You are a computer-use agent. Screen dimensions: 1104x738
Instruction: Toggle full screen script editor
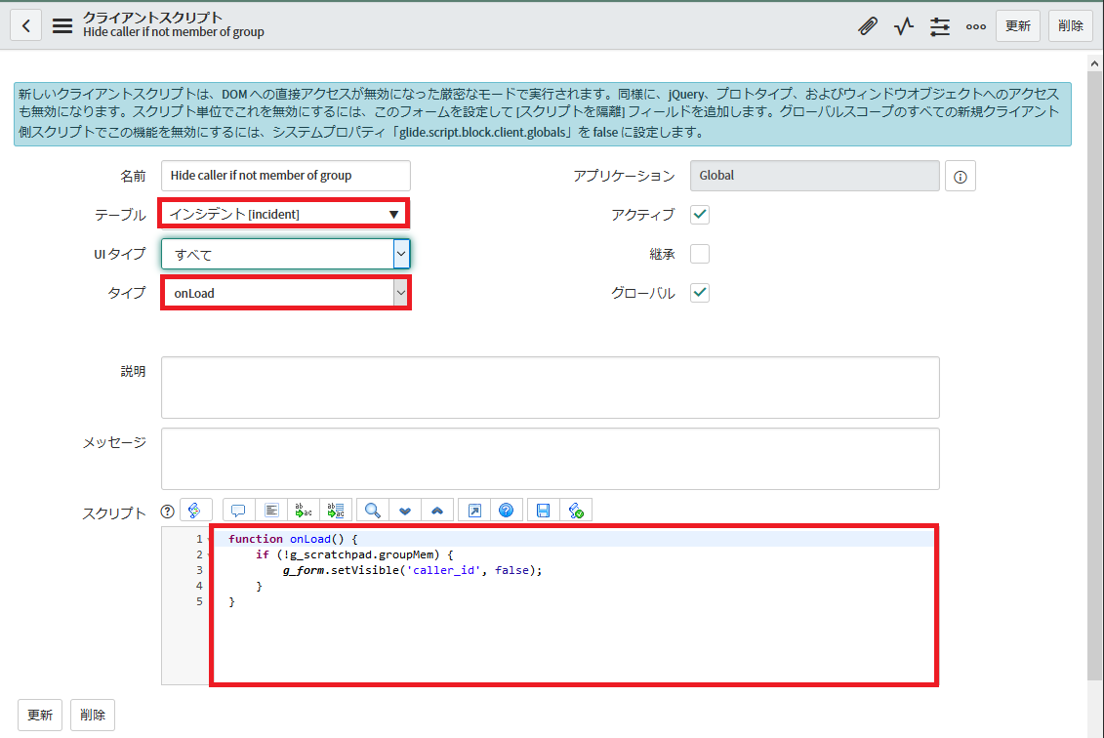coord(474,510)
